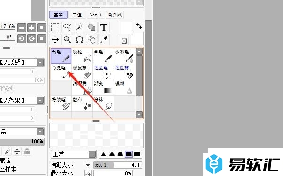Toggle the layer move lock
The image size is (283, 176).
click(17, 151)
